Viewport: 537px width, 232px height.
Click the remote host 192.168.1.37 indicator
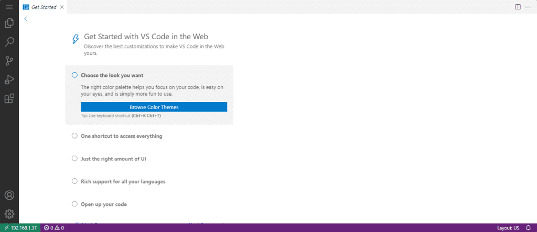pos(20,228)
